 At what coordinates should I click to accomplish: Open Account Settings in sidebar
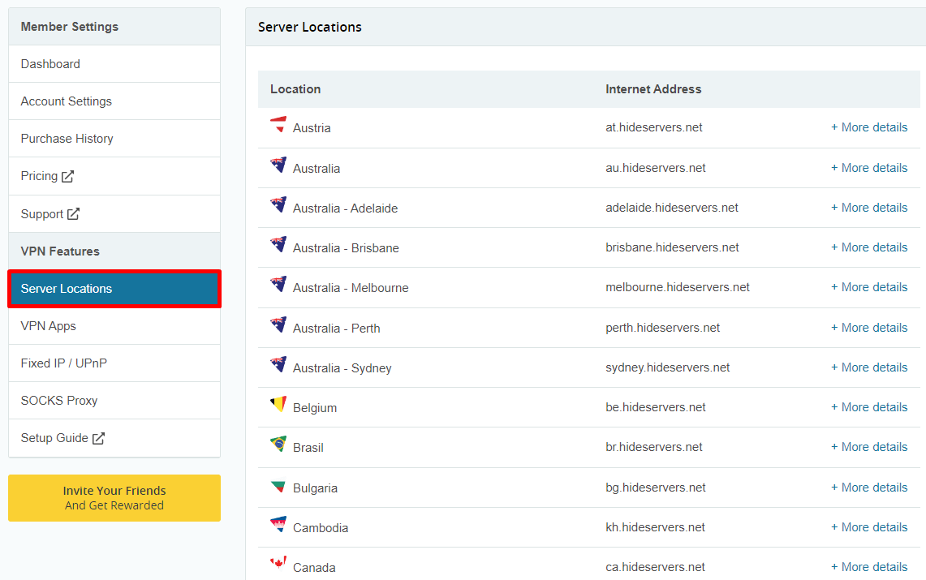pos(114,101)
